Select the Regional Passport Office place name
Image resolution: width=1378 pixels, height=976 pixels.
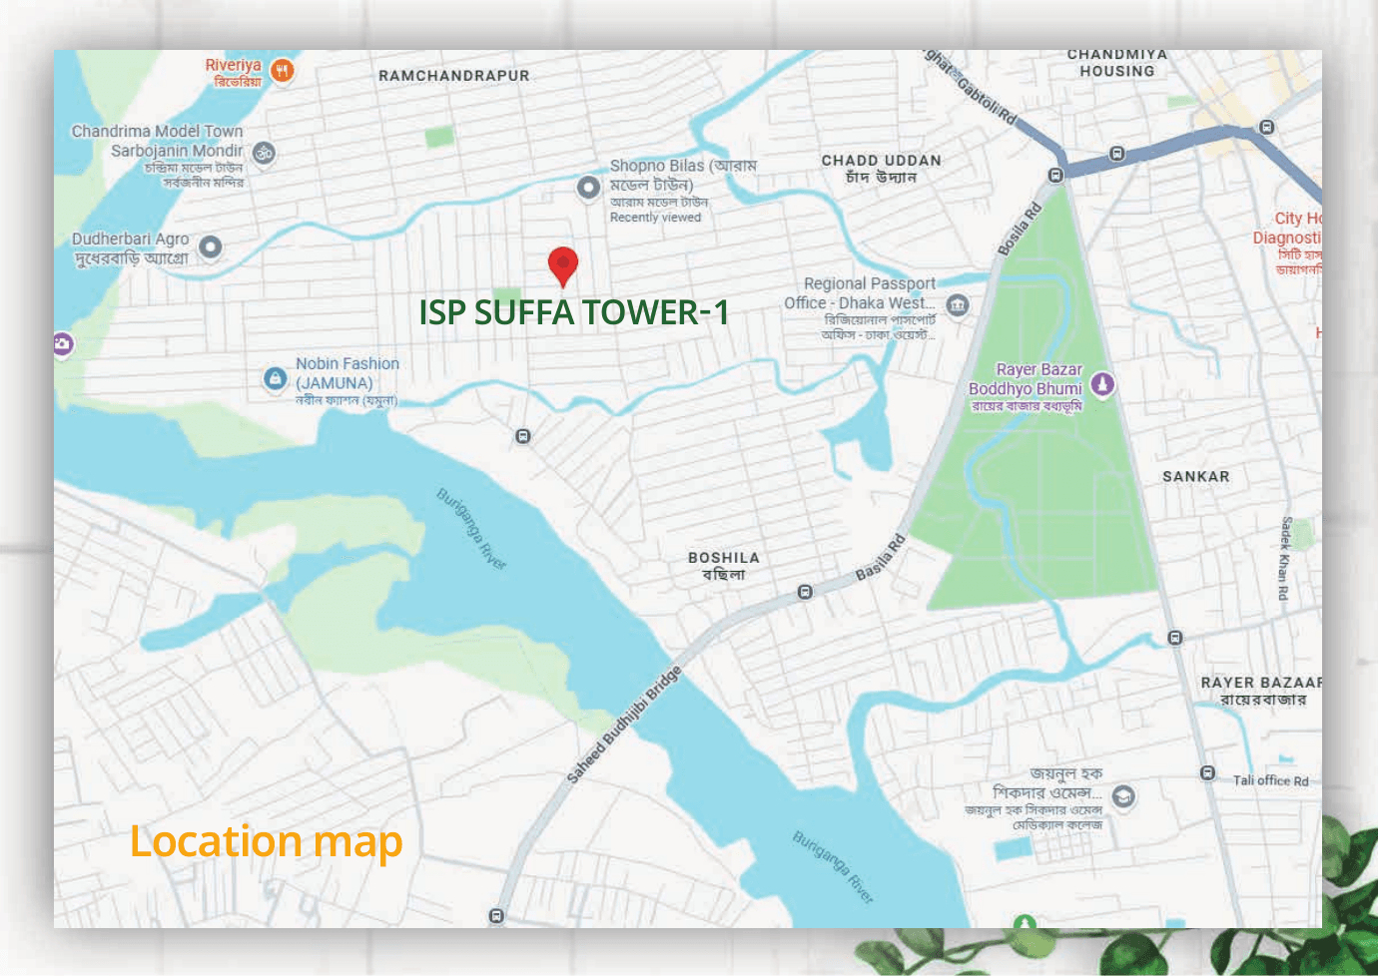point(861,293)
